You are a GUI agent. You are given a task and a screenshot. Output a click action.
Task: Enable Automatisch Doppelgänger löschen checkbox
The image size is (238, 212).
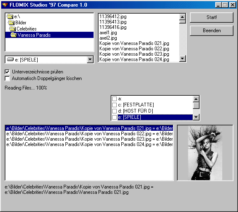7,79
